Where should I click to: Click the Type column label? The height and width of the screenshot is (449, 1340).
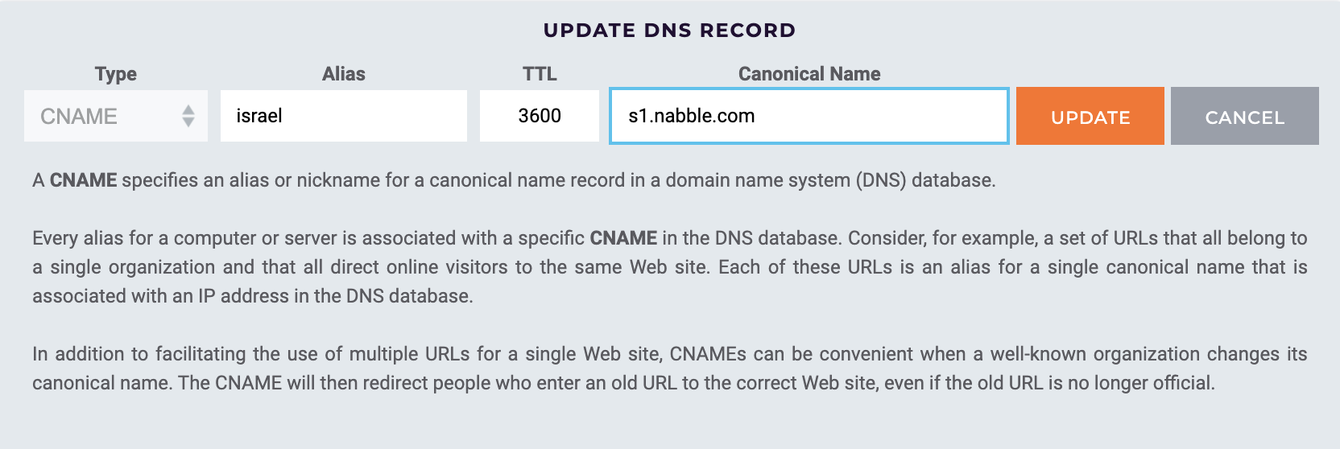pos(115,74)
